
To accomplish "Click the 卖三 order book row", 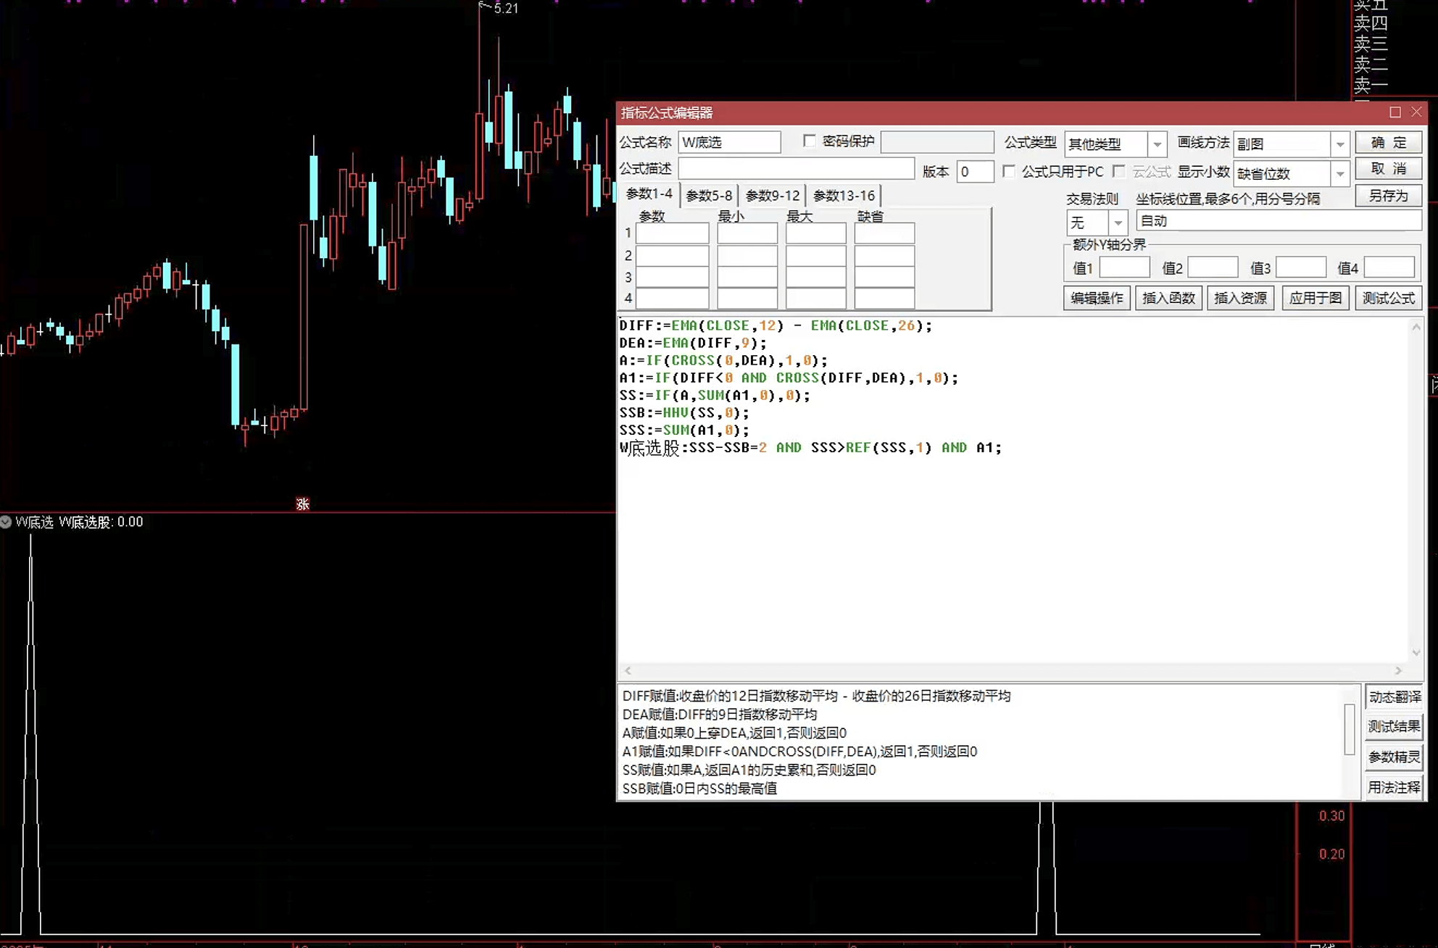I will tap(1371, 44).
